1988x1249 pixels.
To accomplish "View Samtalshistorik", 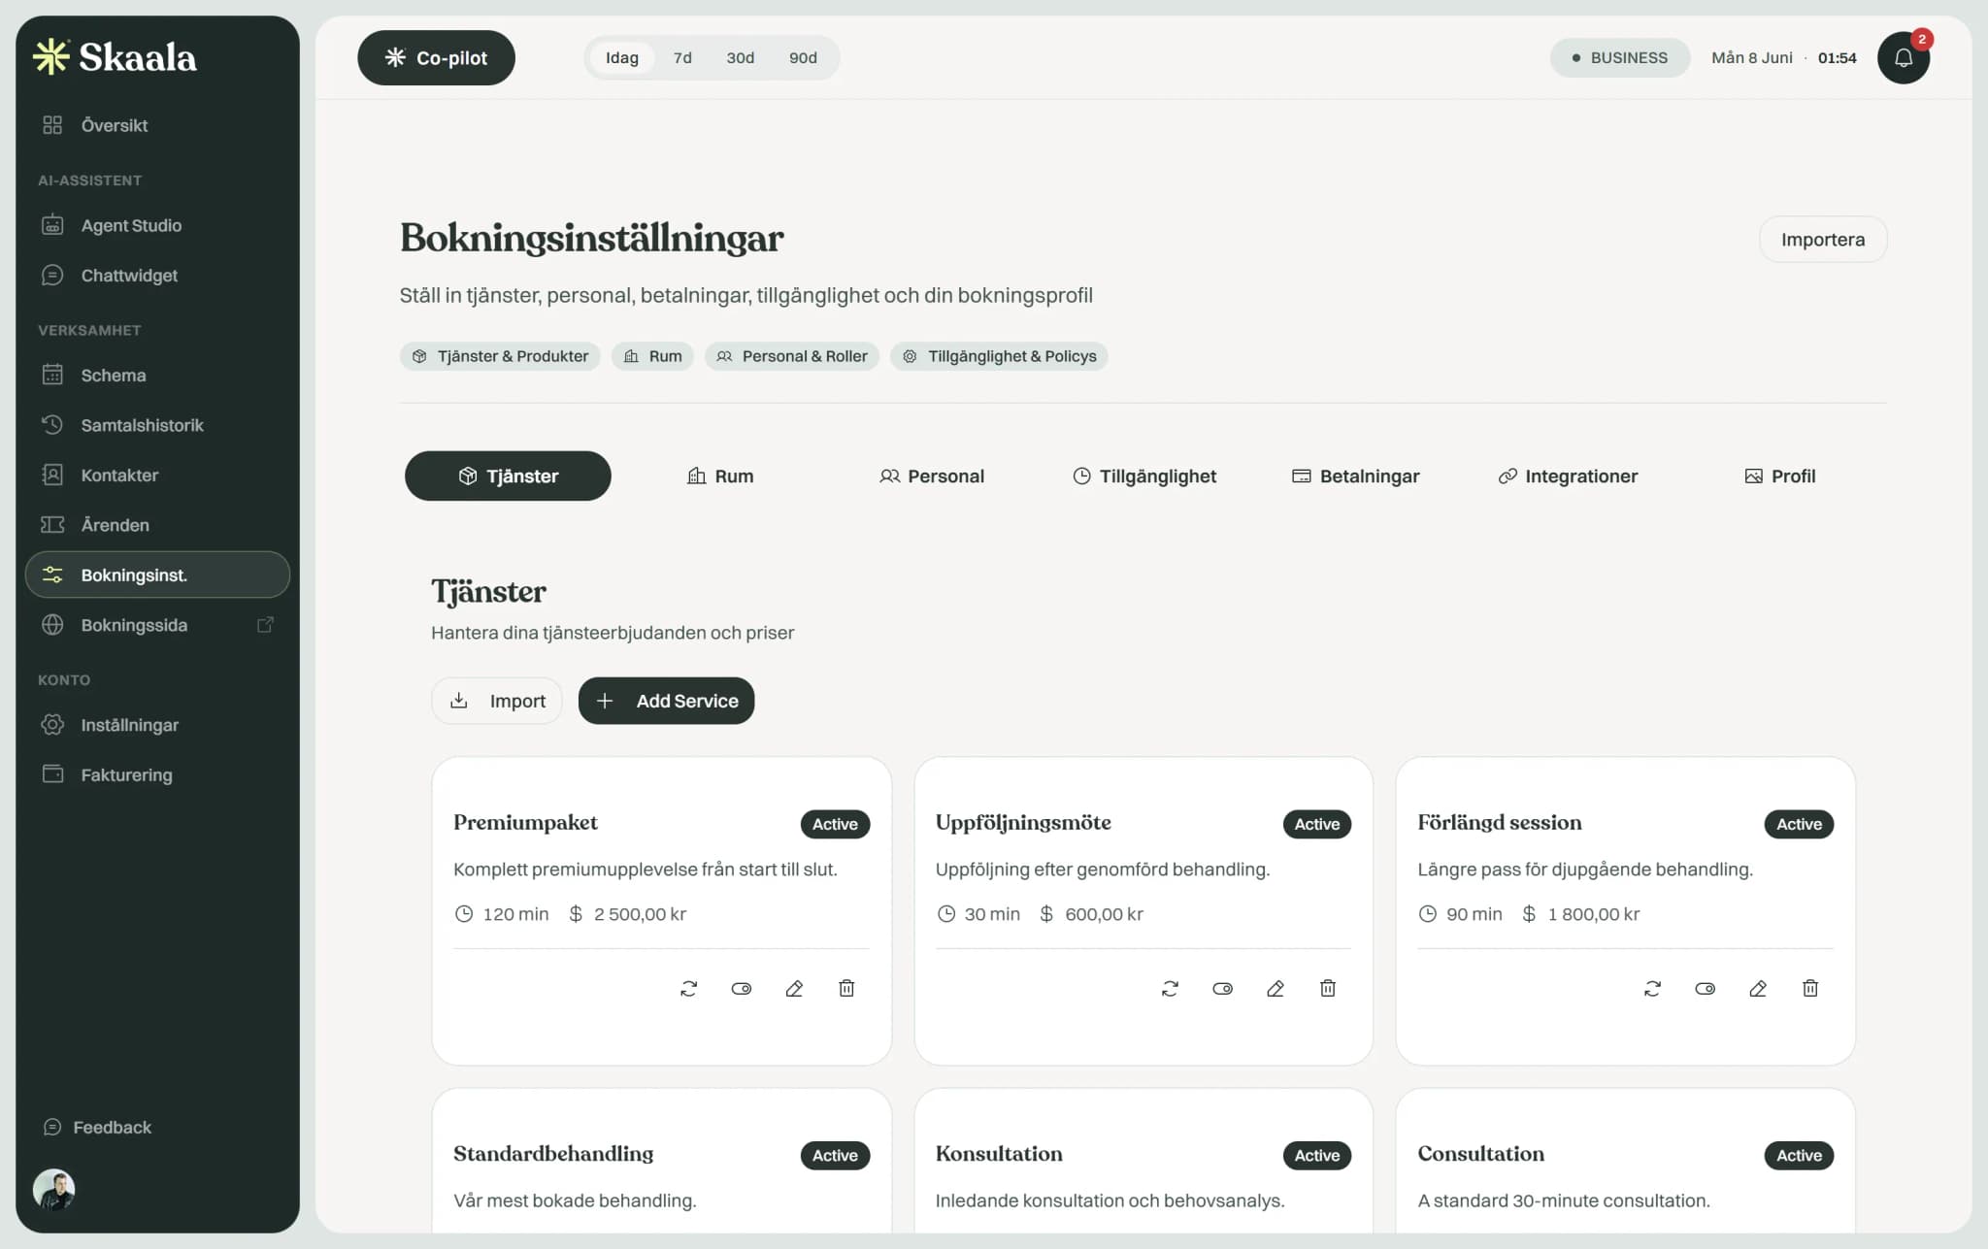I will pos(157,425).
